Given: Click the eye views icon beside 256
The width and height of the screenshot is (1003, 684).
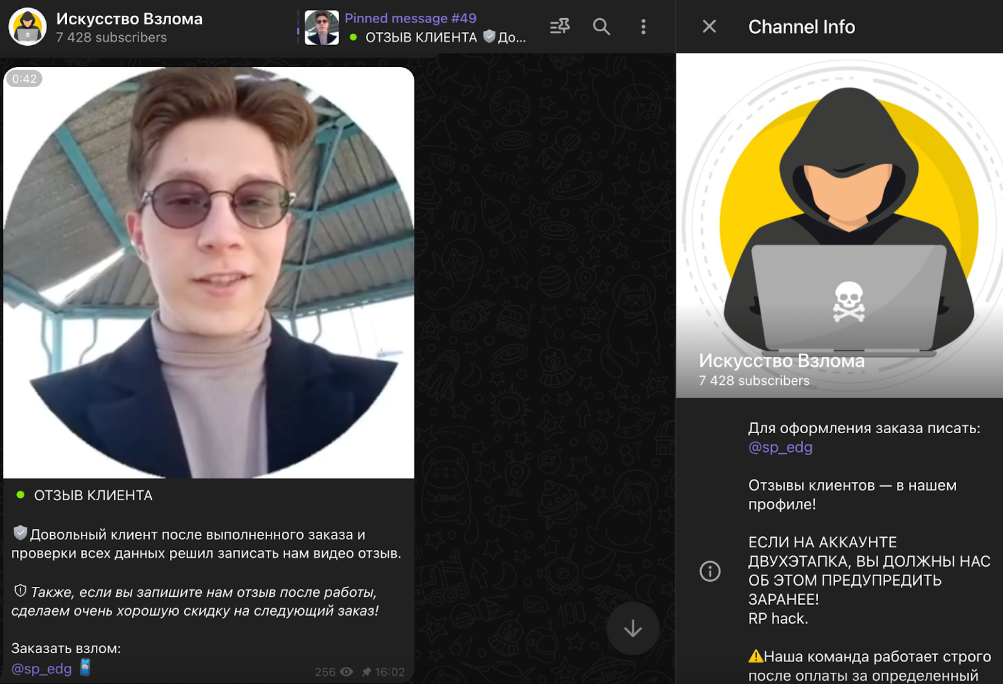Looking at the screenshot, I should point(346,672).
